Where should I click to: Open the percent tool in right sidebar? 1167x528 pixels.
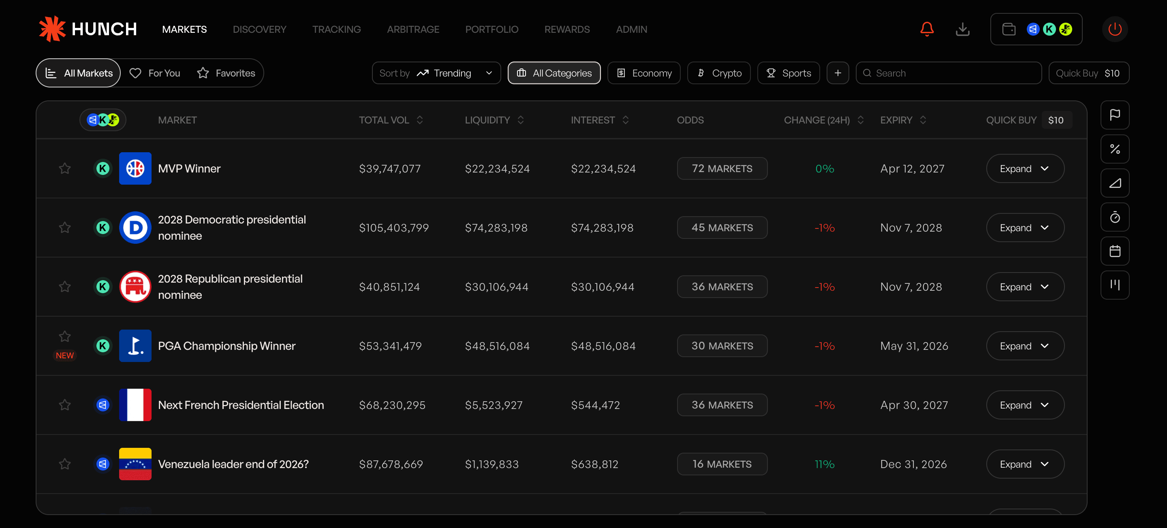click(x=1114, y=149)
